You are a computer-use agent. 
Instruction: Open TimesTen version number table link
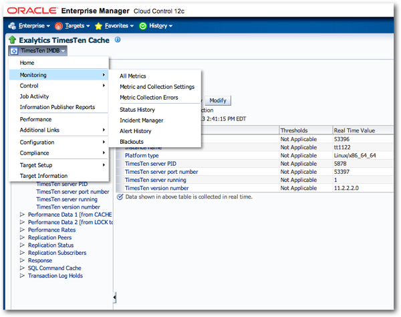[157, 189]
